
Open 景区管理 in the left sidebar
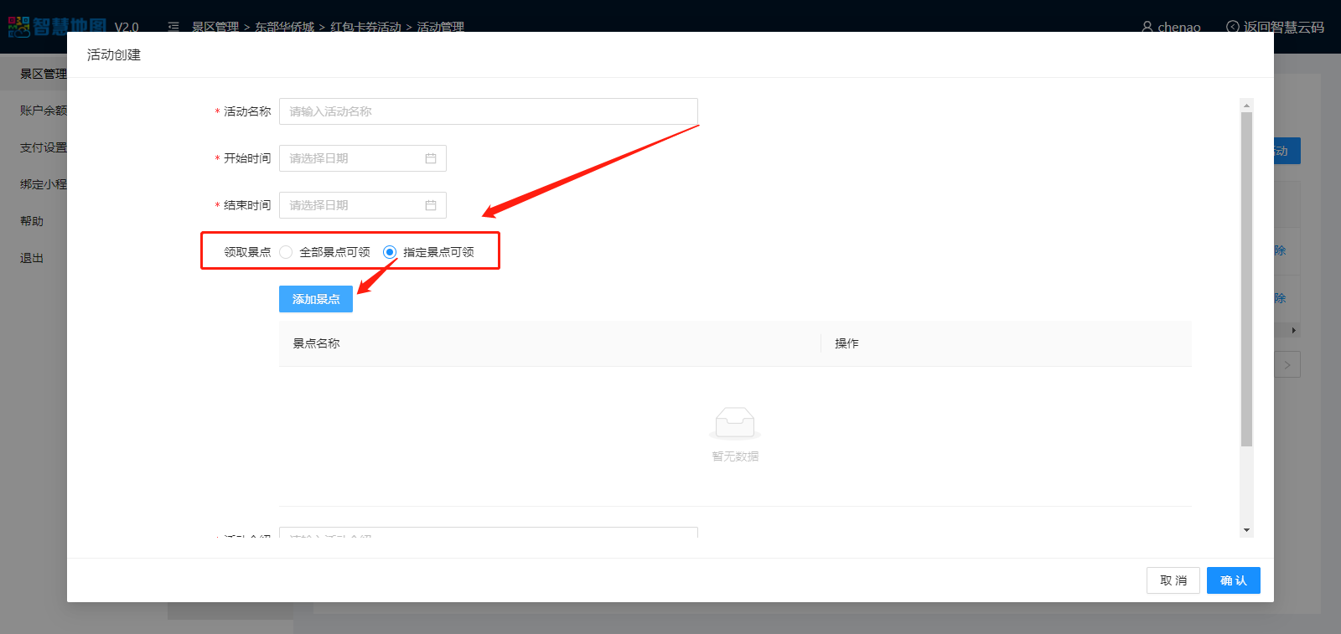tap(42, 74)
